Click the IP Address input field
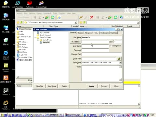Image resolution: width=156 pixels, height=117 pixels. pos(95,42)
